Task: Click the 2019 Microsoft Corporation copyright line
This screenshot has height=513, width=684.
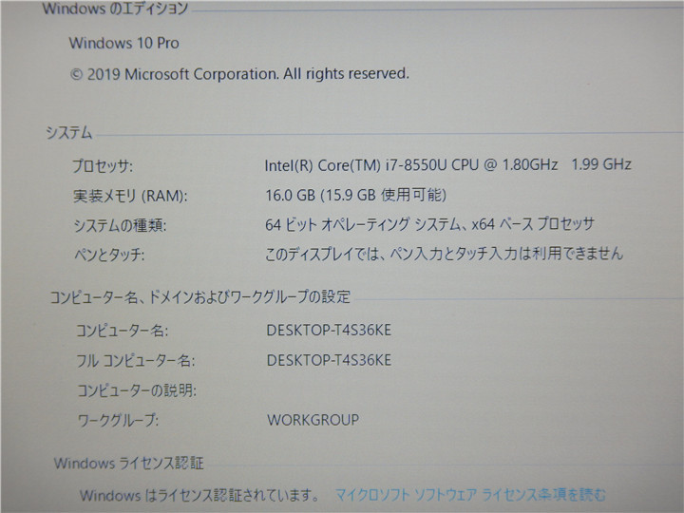Action: tap(239, 74)
